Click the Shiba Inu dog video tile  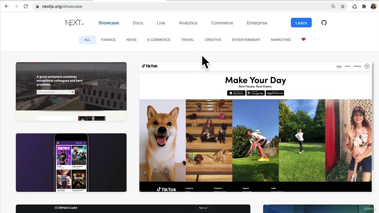[163, 140]
